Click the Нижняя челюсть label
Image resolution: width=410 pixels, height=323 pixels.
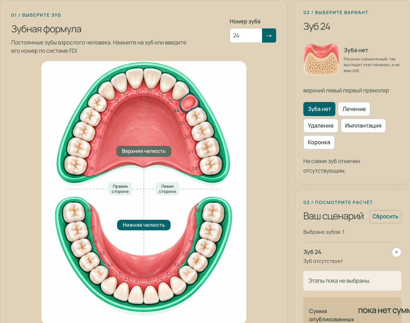(144, 225)
